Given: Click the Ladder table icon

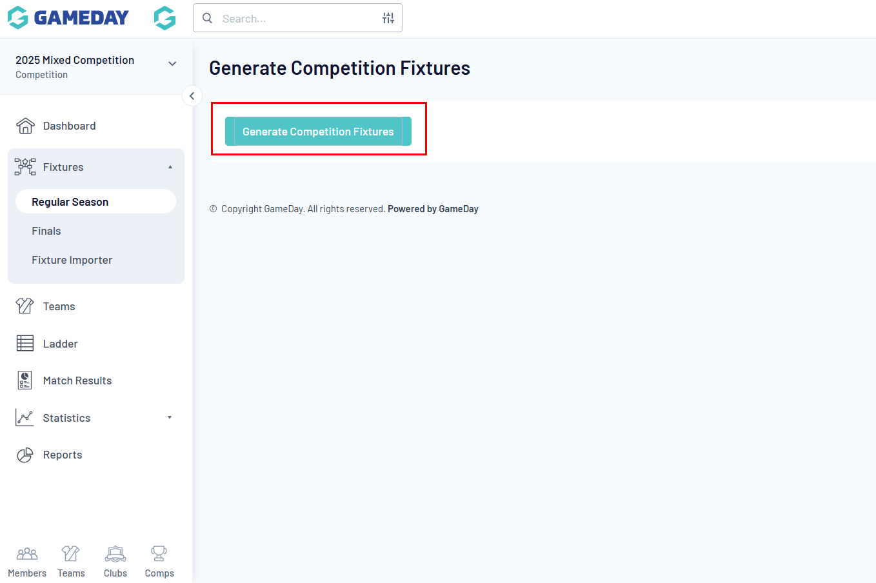Looking at the screenshot, I should 25,344.
